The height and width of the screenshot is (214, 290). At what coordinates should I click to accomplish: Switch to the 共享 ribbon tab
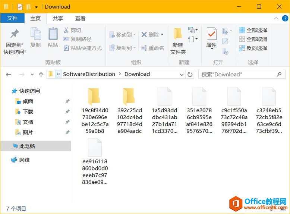pyautogui.click(x=58, y=18)
